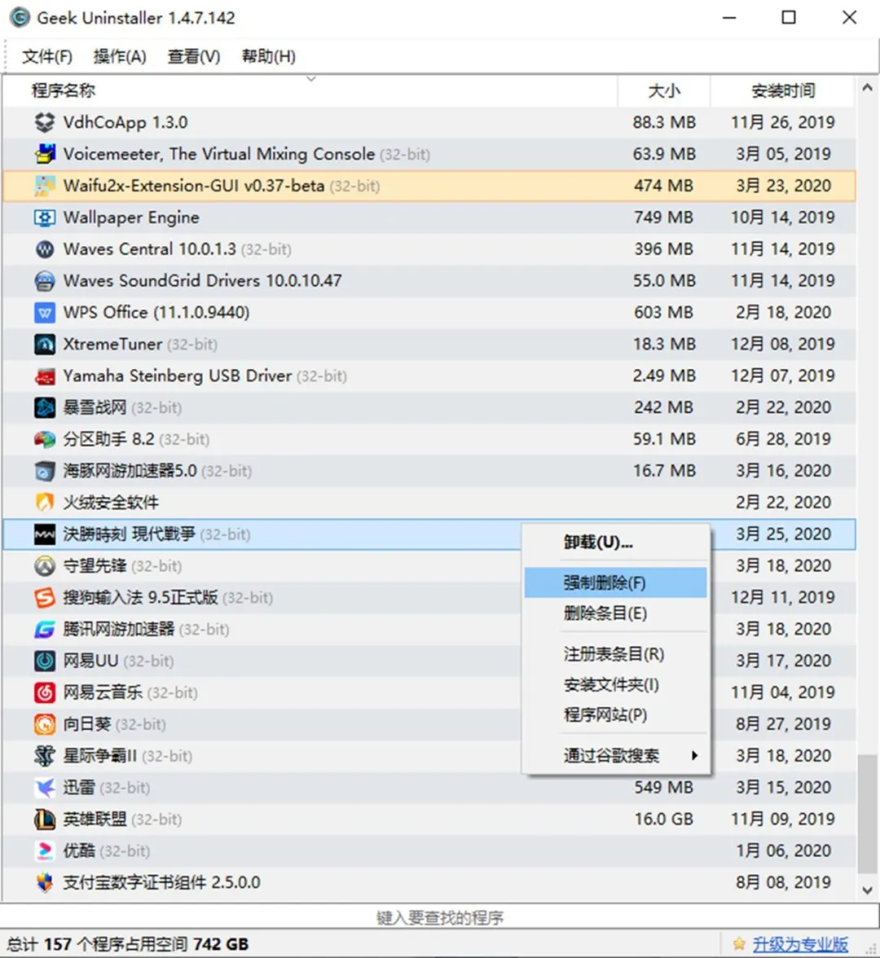Click the scrollbar down arrow
The image size is (880, 958).
point(867,890)
